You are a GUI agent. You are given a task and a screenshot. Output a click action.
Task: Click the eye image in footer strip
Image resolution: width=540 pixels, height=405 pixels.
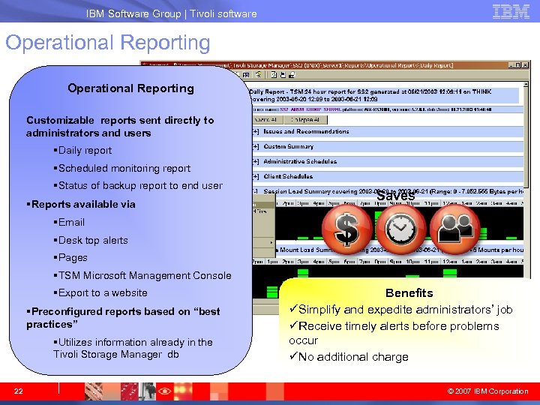(x=164, y=391)
